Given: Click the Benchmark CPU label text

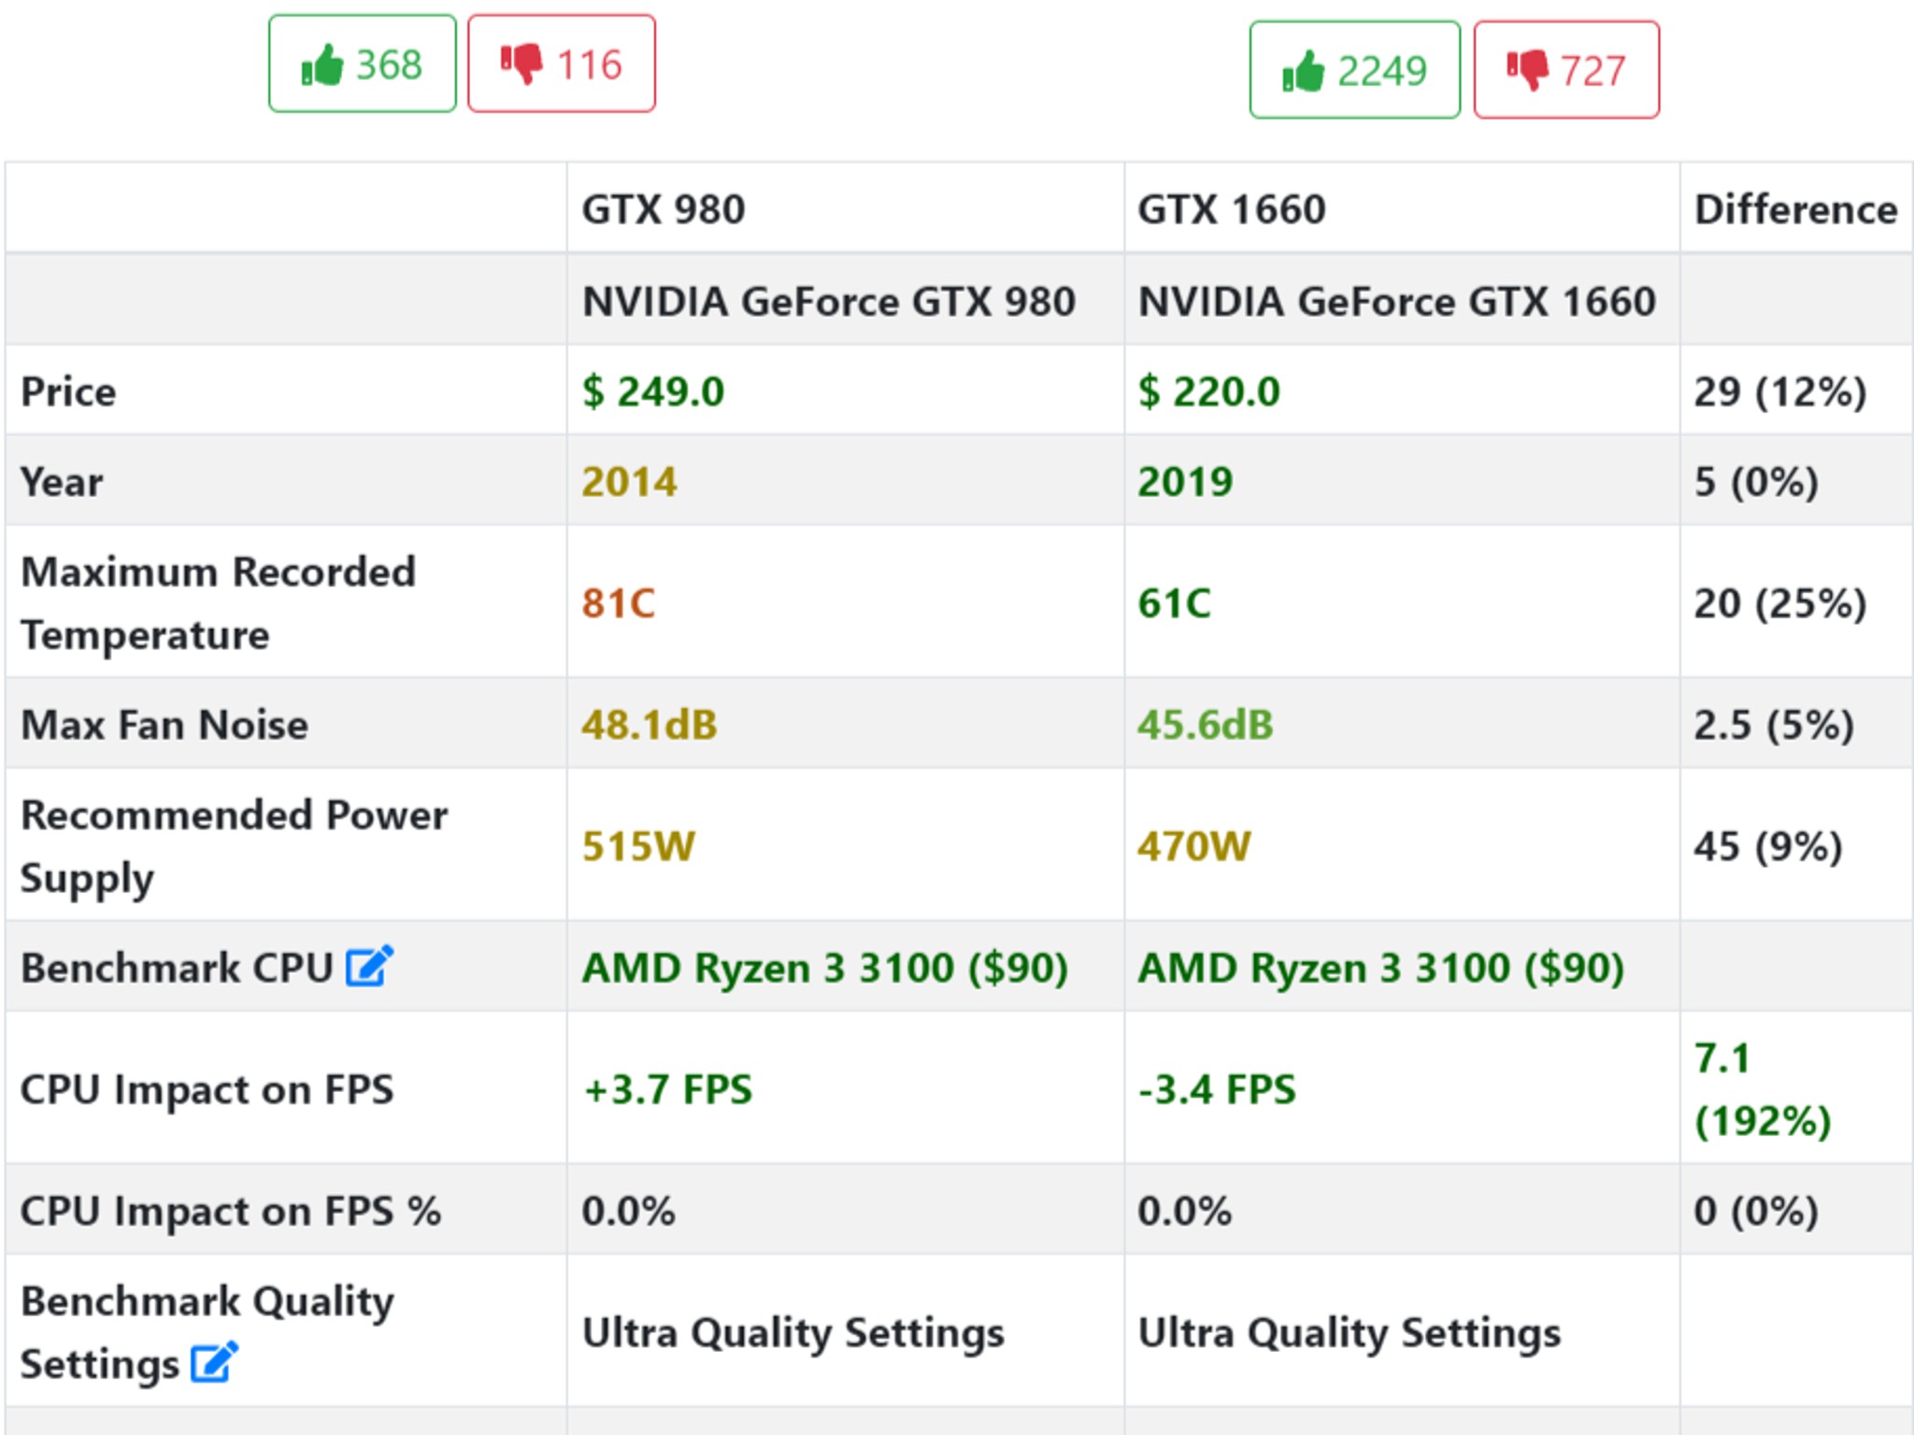Looking at the screenshot, I should [x=177, y=967].
